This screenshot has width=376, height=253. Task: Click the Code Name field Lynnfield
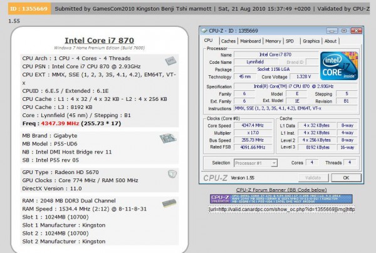click(x=256, y=62)
